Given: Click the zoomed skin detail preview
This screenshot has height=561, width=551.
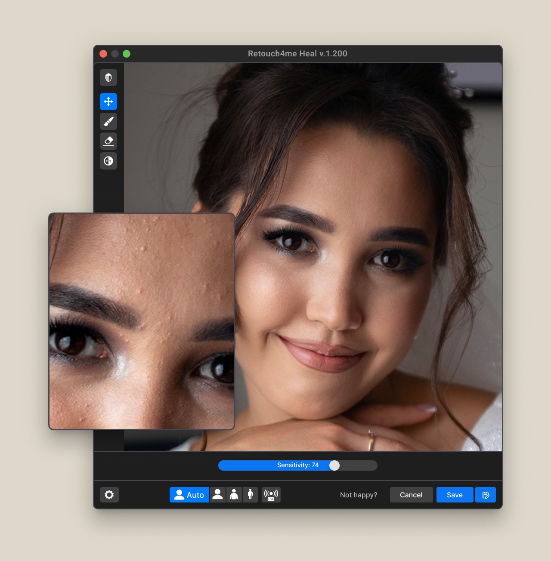Looking at the screenshot, I should (x=142, y=321).
